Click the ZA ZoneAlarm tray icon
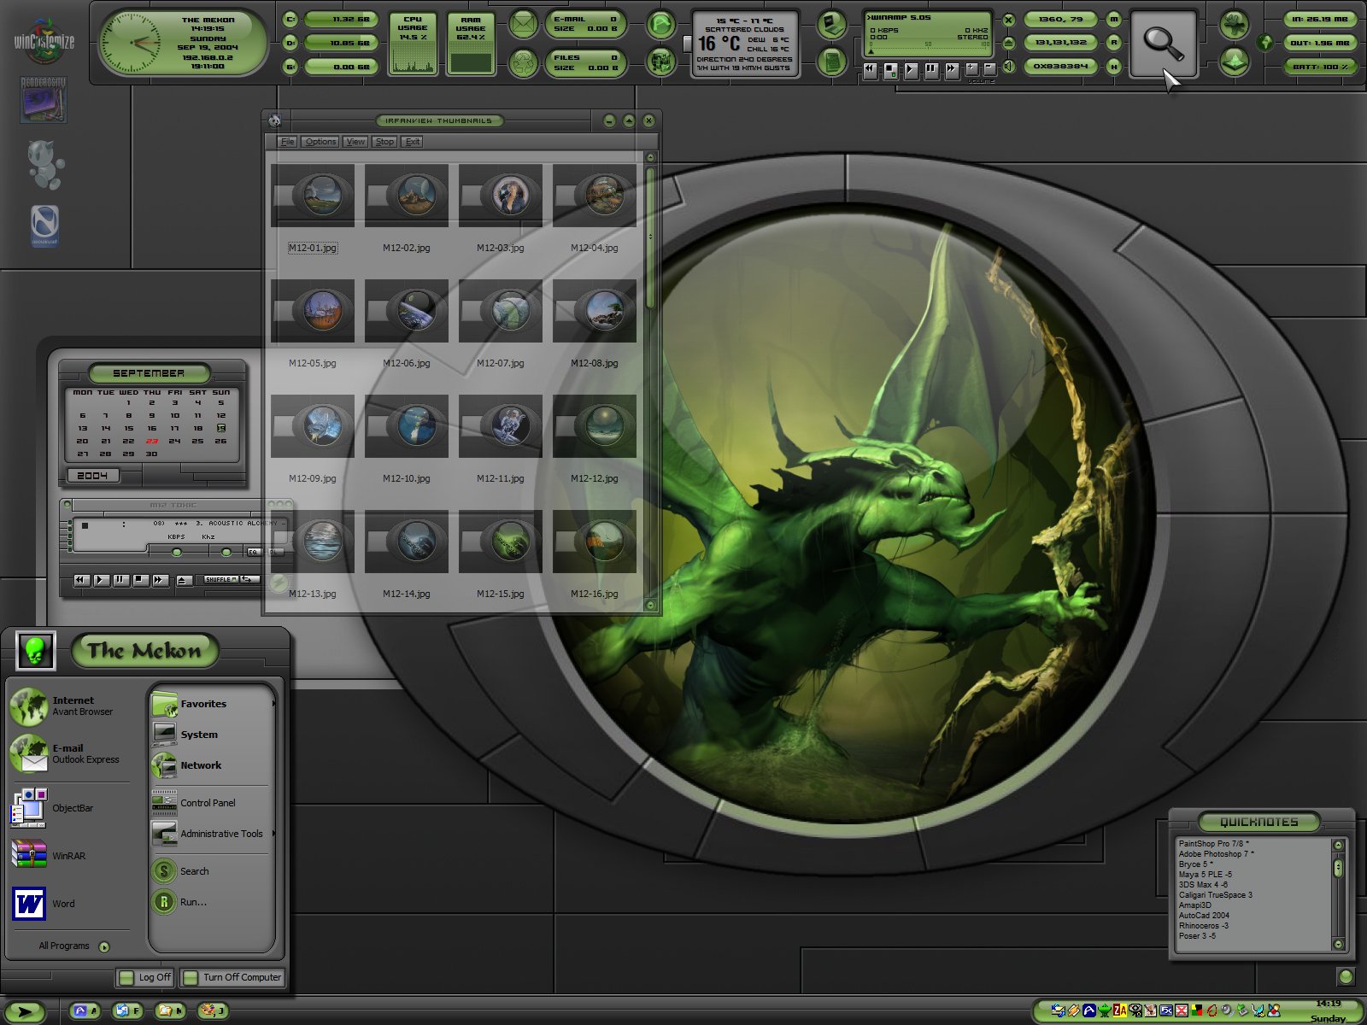Viewport: 1367px width, 1025px height. pyautogui.click(x=1119, y=1010)
